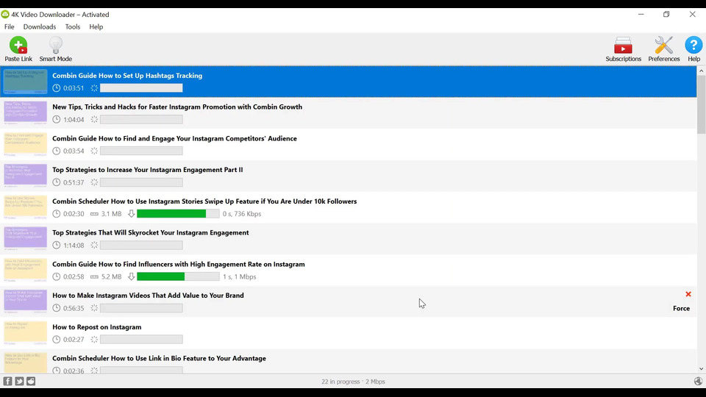Click thumbnail of How to Repost on Instagram
706x397 pixels.
pos(25,333)
